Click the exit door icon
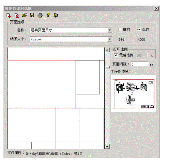This screenshot has height=161, width=181. click(x=56, y=15)
